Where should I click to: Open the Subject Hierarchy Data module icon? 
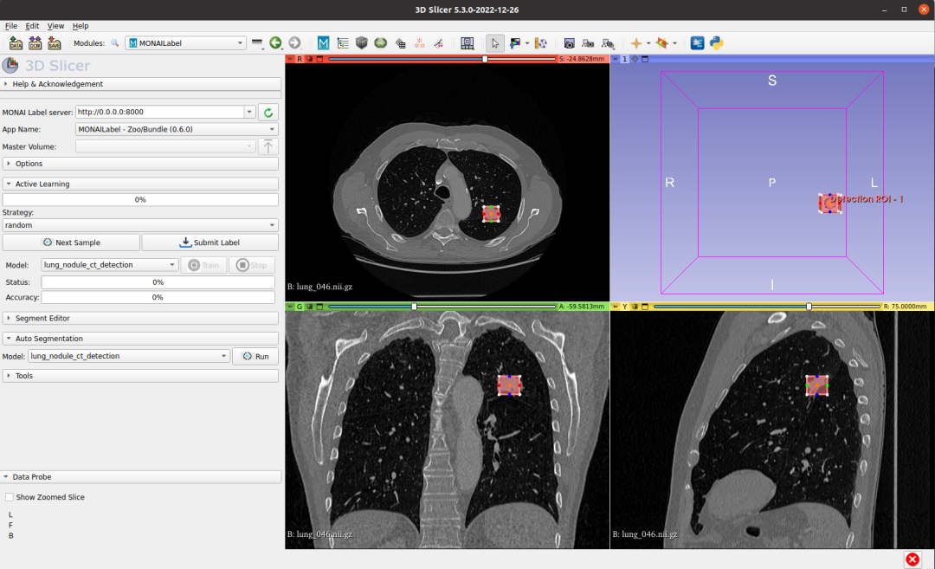click(x=342, y=43)
